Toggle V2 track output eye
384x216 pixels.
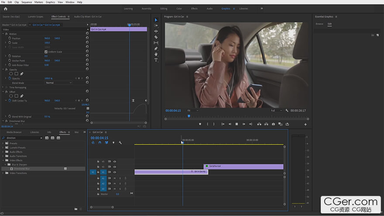[115, 167]
